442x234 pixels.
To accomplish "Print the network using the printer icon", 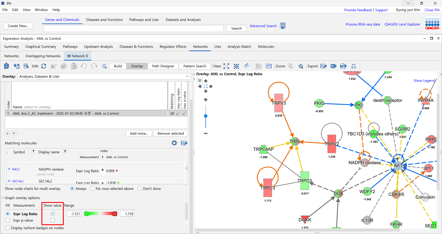I will click(354, 66).
